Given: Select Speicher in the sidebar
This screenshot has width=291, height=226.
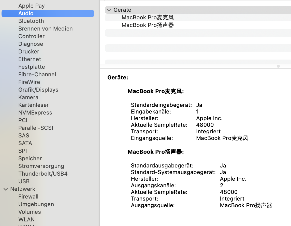Looking at the screenshot, I should pyautogui.click(x=30, y=158).
